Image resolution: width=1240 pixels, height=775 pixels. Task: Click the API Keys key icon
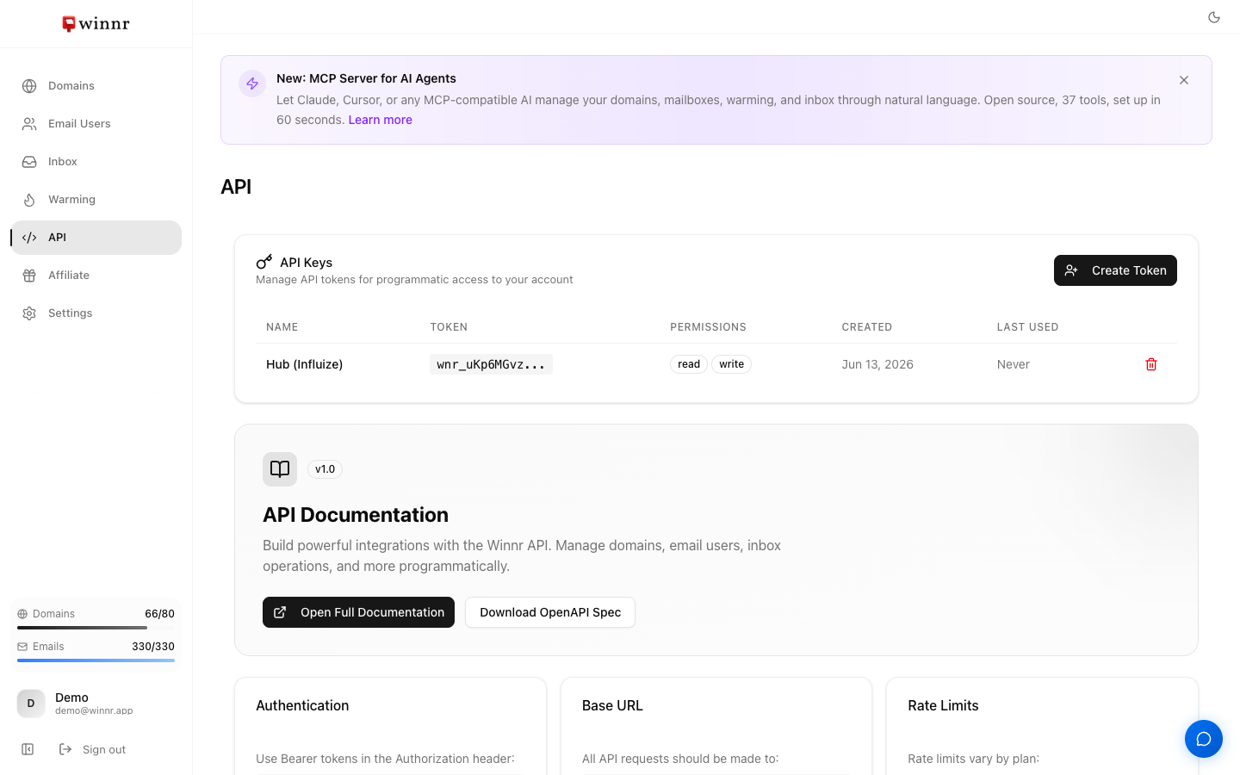pos(264,262)
